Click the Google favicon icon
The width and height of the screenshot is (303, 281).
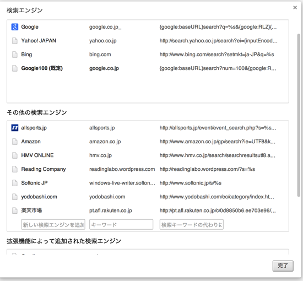[15, 27]
